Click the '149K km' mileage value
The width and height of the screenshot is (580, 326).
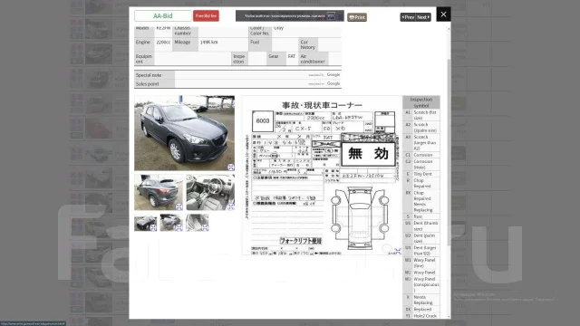[209, 43]
